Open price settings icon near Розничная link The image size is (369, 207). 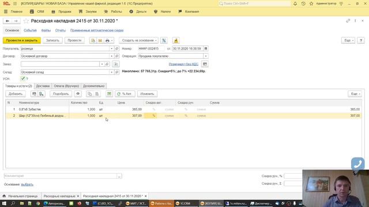(x=205, y=64)
